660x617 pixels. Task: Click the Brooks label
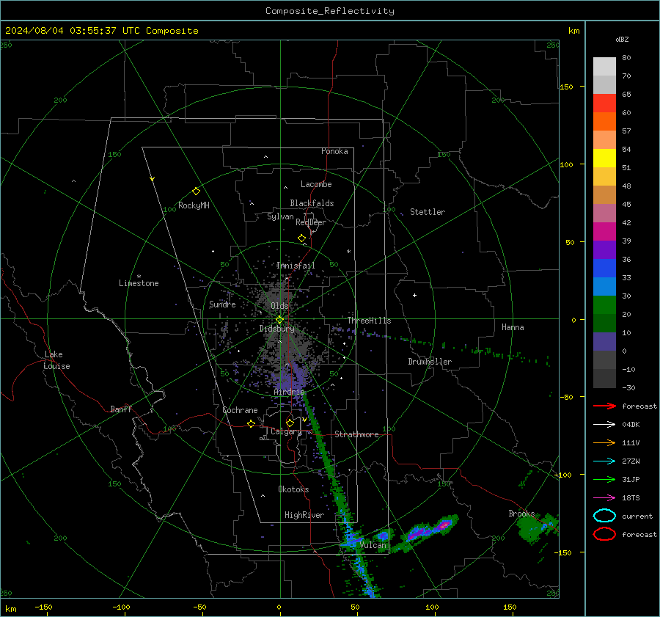pos(521,514)
